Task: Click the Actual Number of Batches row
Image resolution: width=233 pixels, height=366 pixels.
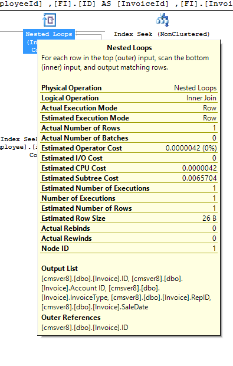Action: click(129, 138)
